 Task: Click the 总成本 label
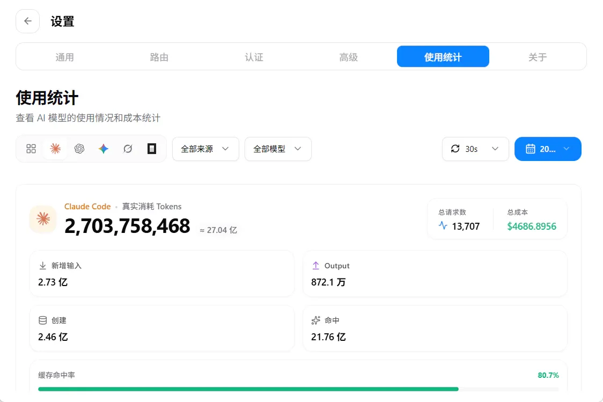[x=518, y=213]
